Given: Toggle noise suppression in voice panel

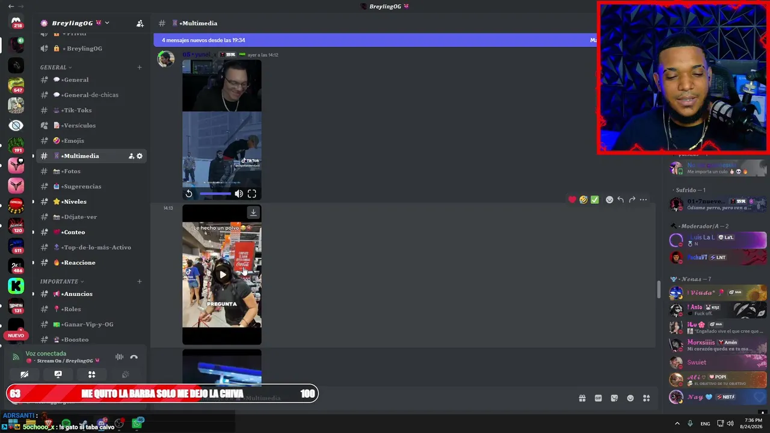Looking at the screenshot, I should pos(119,357).
